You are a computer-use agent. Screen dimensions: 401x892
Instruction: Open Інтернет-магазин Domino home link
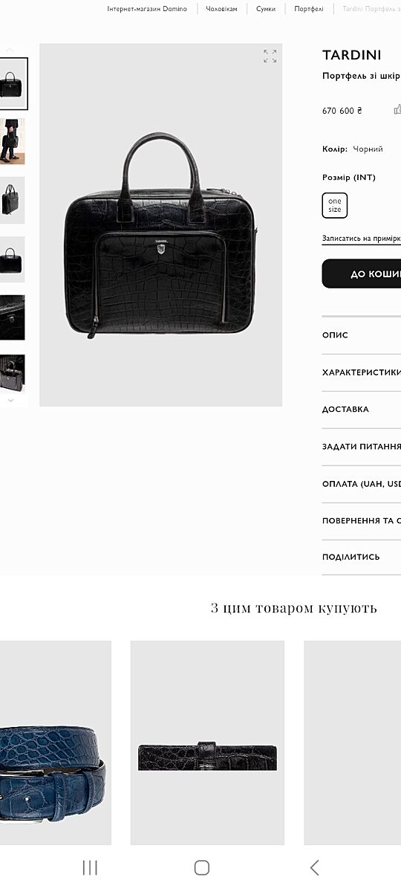147,9
